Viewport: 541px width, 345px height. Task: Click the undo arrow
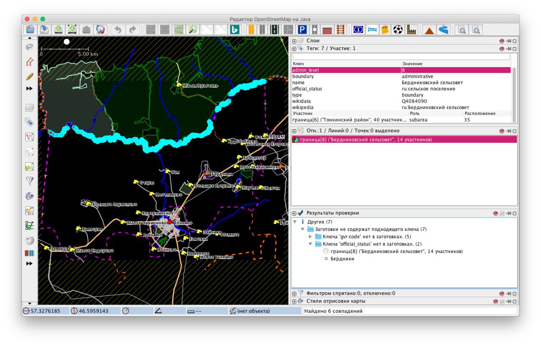[118, 29]
